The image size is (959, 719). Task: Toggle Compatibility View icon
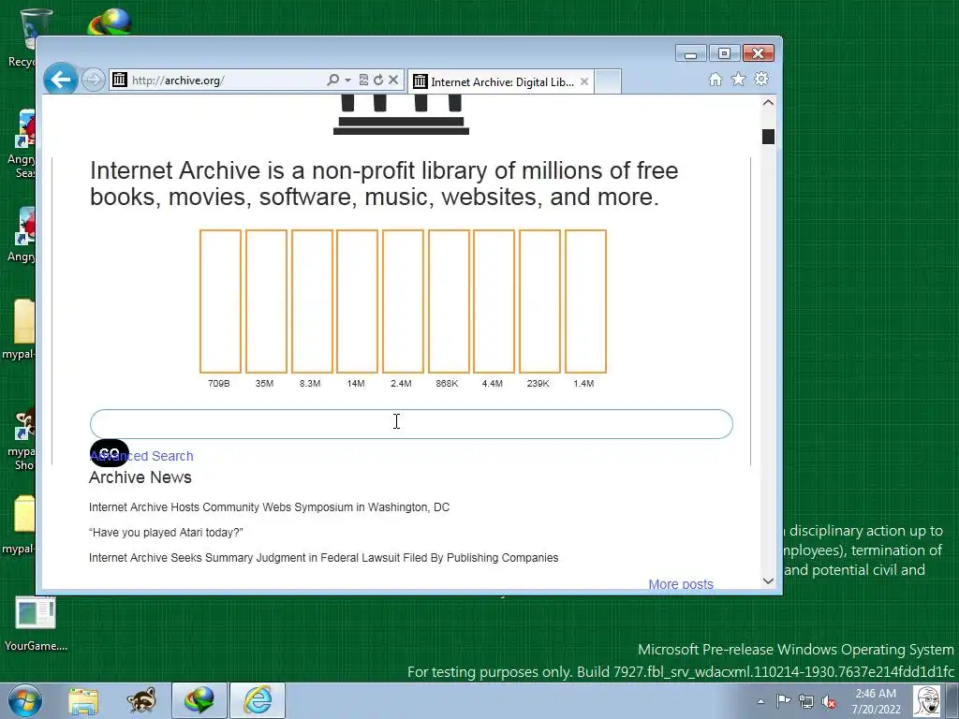pos(364,81)
